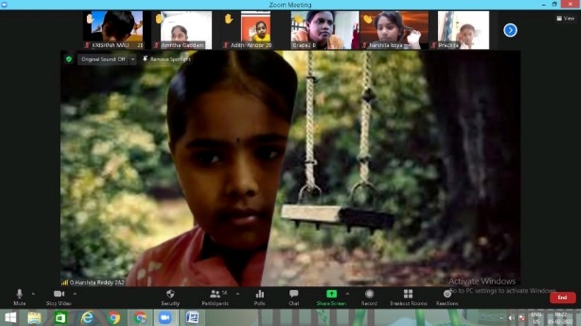Show next participants with the blue arrow

510,30
